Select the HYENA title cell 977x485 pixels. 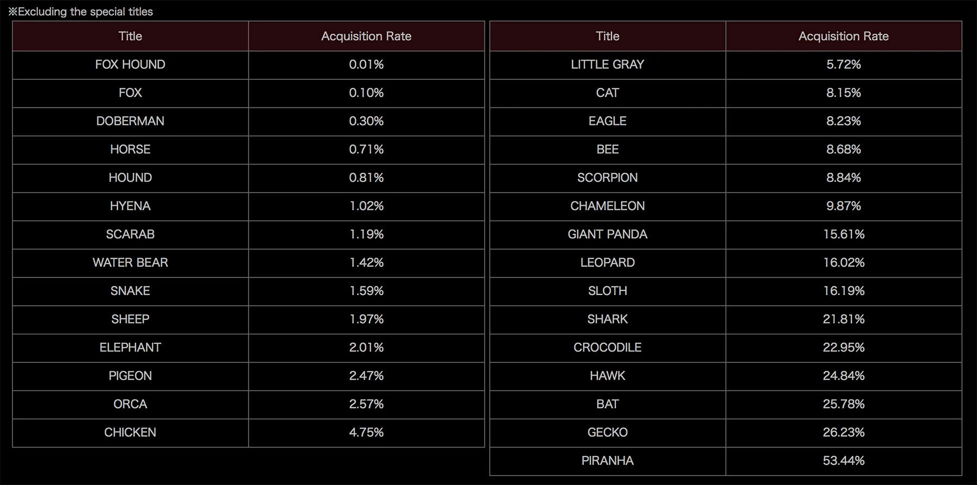pyautogui.click(x=130, y=206)
